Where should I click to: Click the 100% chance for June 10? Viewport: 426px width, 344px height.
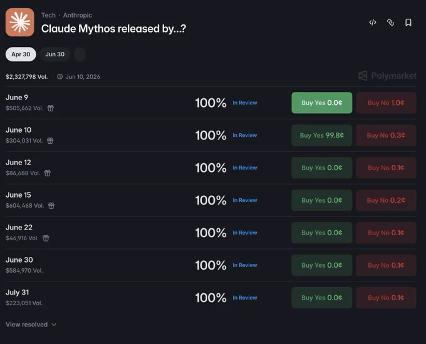(x=211, y=135)
